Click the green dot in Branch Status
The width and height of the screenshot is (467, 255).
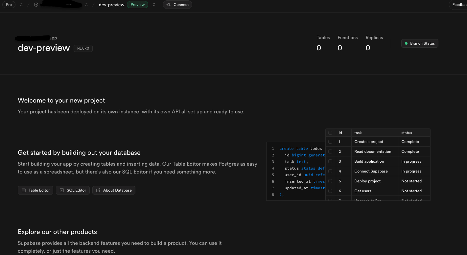point(406,43)
